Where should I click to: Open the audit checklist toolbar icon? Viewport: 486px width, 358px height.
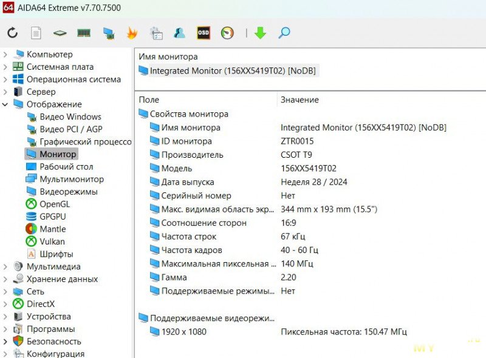156,33
